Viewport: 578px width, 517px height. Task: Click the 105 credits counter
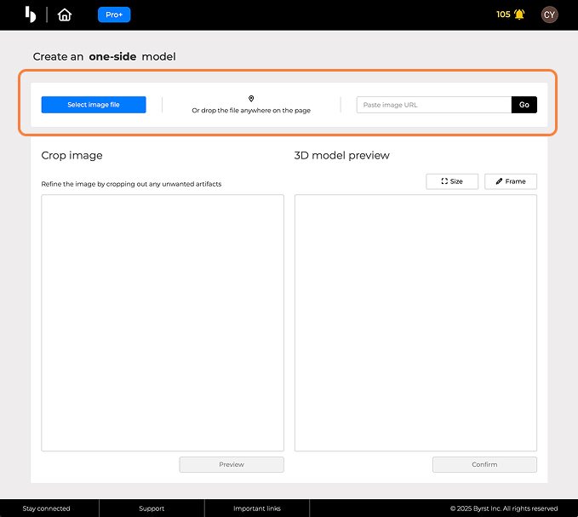503,14
